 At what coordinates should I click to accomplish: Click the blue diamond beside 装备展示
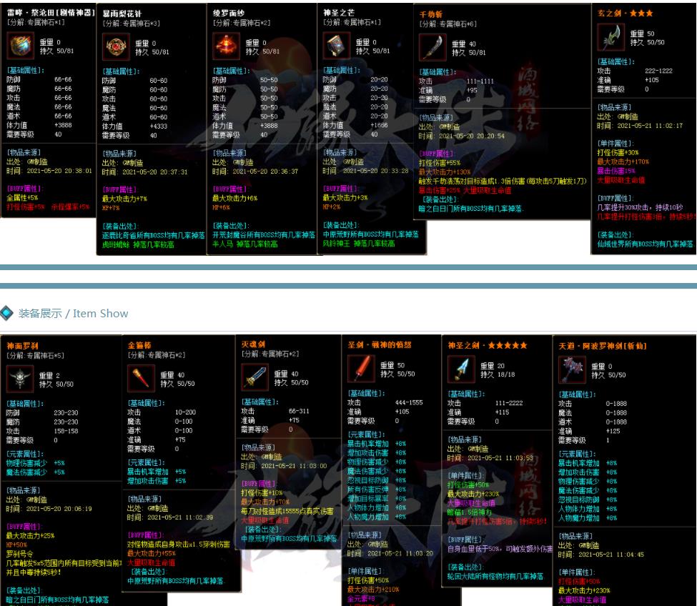[x=7, y=313]
